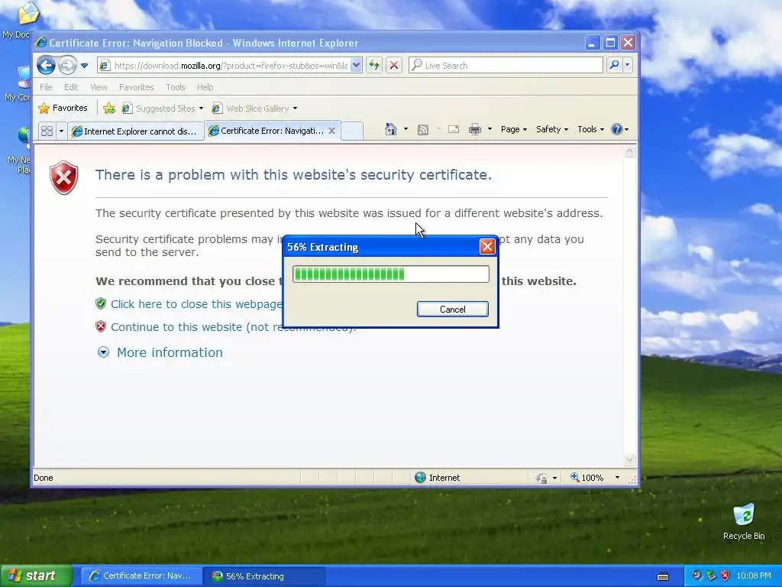Click the Stop loading X icon

394,65
